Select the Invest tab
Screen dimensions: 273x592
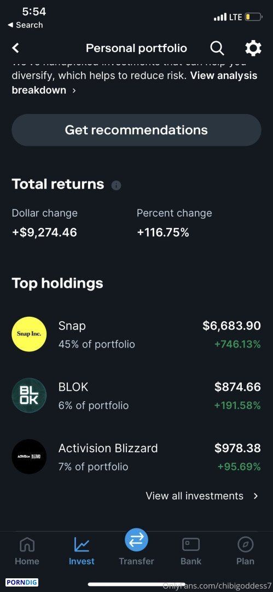click(x=82, y=551)
